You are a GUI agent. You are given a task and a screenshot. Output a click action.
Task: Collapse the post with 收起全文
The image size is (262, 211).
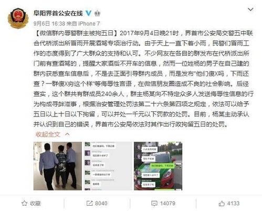pyautogui.click(x=48, y=134)
